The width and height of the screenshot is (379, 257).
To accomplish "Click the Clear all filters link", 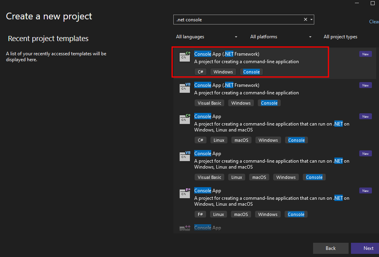I will pyautogui.click(x=374, y=22).
